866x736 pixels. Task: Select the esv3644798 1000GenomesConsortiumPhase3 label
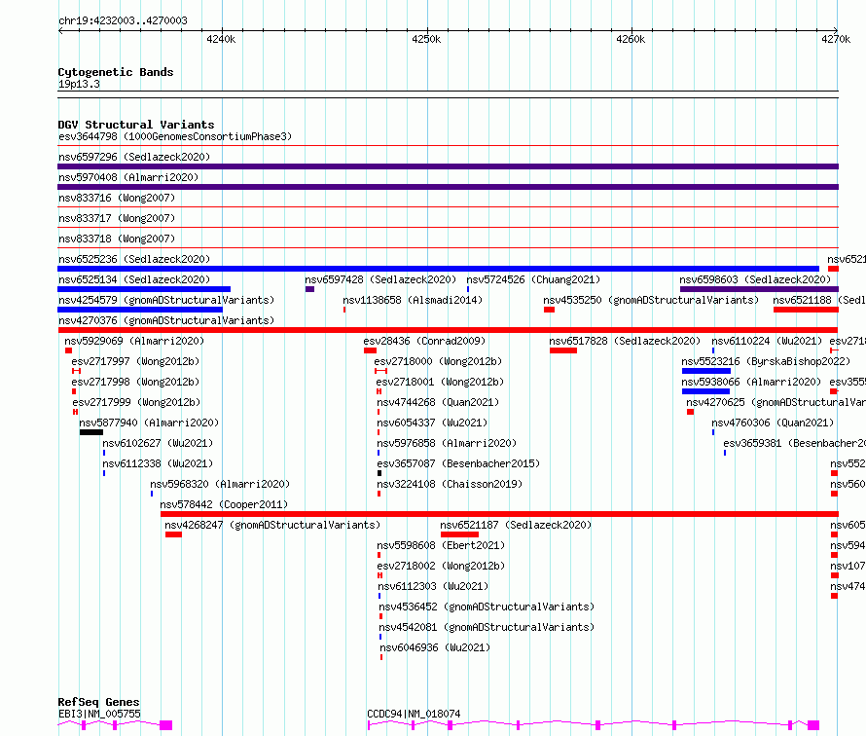click(175, 136)
